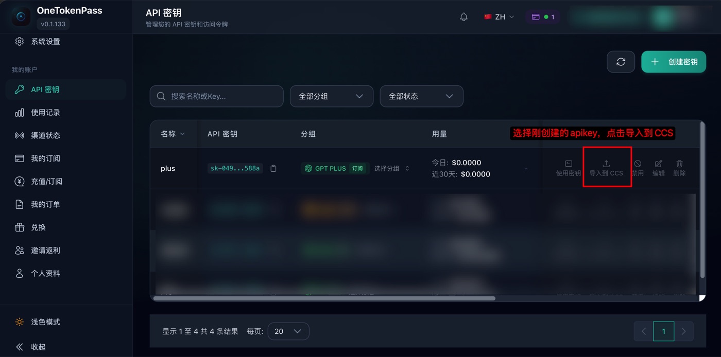Click the balance card indicator
Screen dimensions: 721x357
click(543, 17)
